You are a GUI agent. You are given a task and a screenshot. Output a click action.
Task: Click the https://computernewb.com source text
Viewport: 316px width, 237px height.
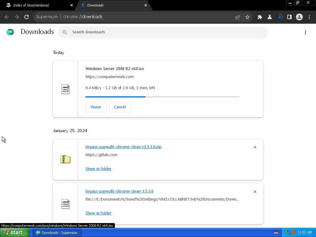(x=110, y=77)
